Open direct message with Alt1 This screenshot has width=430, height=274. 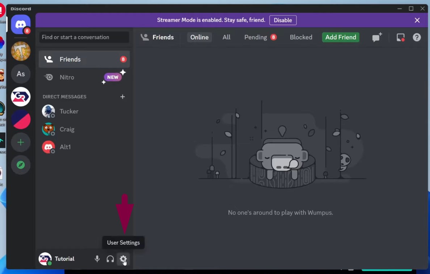click(x=84, y=147)
